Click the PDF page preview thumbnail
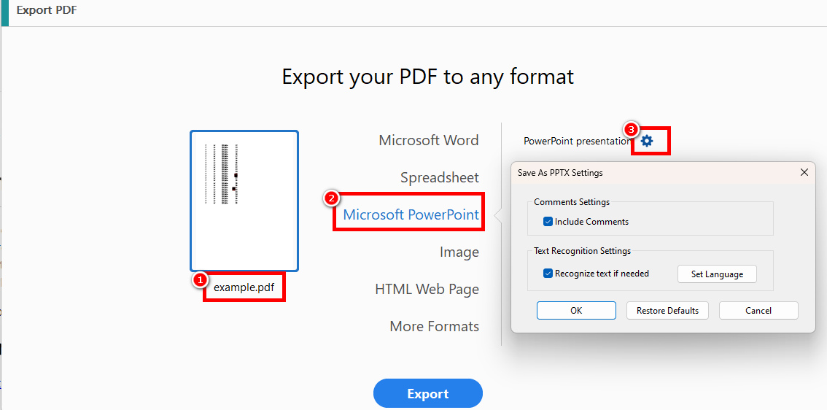The height and width of the screenshot is (410, 827). [244, 201]
